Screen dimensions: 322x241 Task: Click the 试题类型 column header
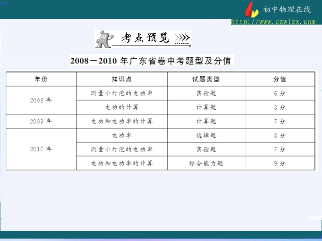(206, 79)
